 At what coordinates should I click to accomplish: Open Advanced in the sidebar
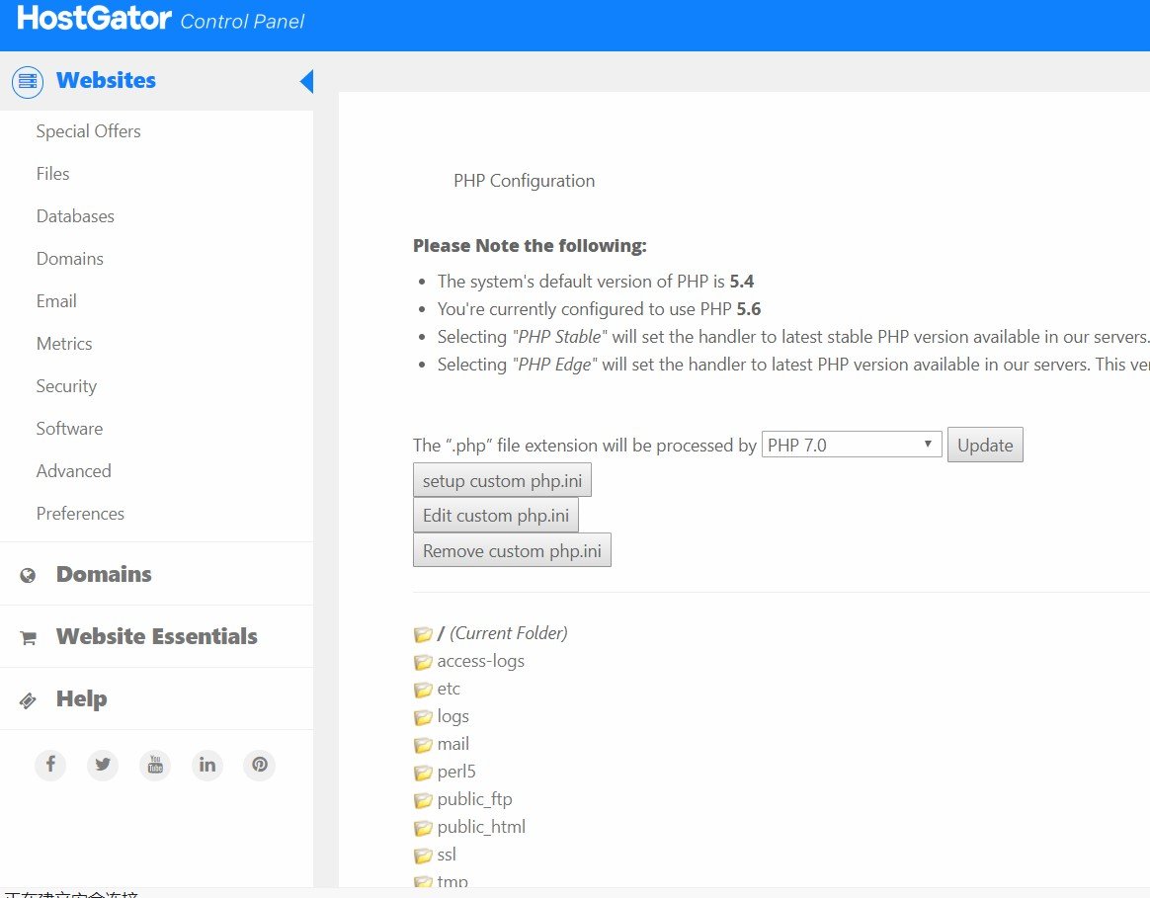(x=74, y=471)
